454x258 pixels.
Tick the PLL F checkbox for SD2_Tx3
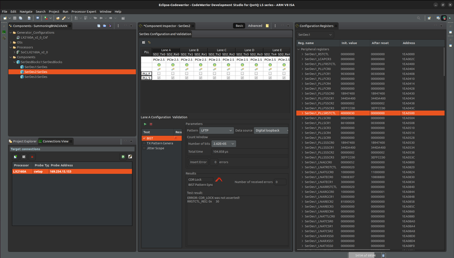(242, 74)
